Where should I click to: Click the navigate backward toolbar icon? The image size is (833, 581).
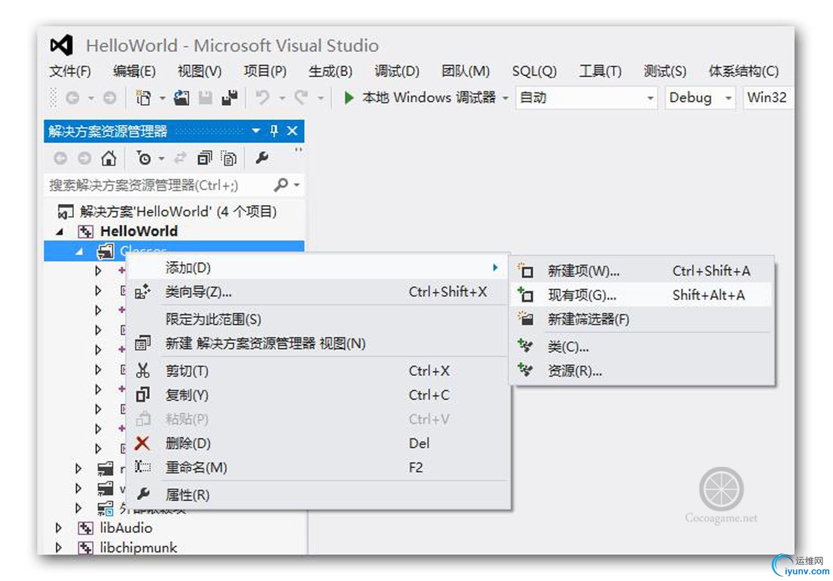[x=73, y=98]
